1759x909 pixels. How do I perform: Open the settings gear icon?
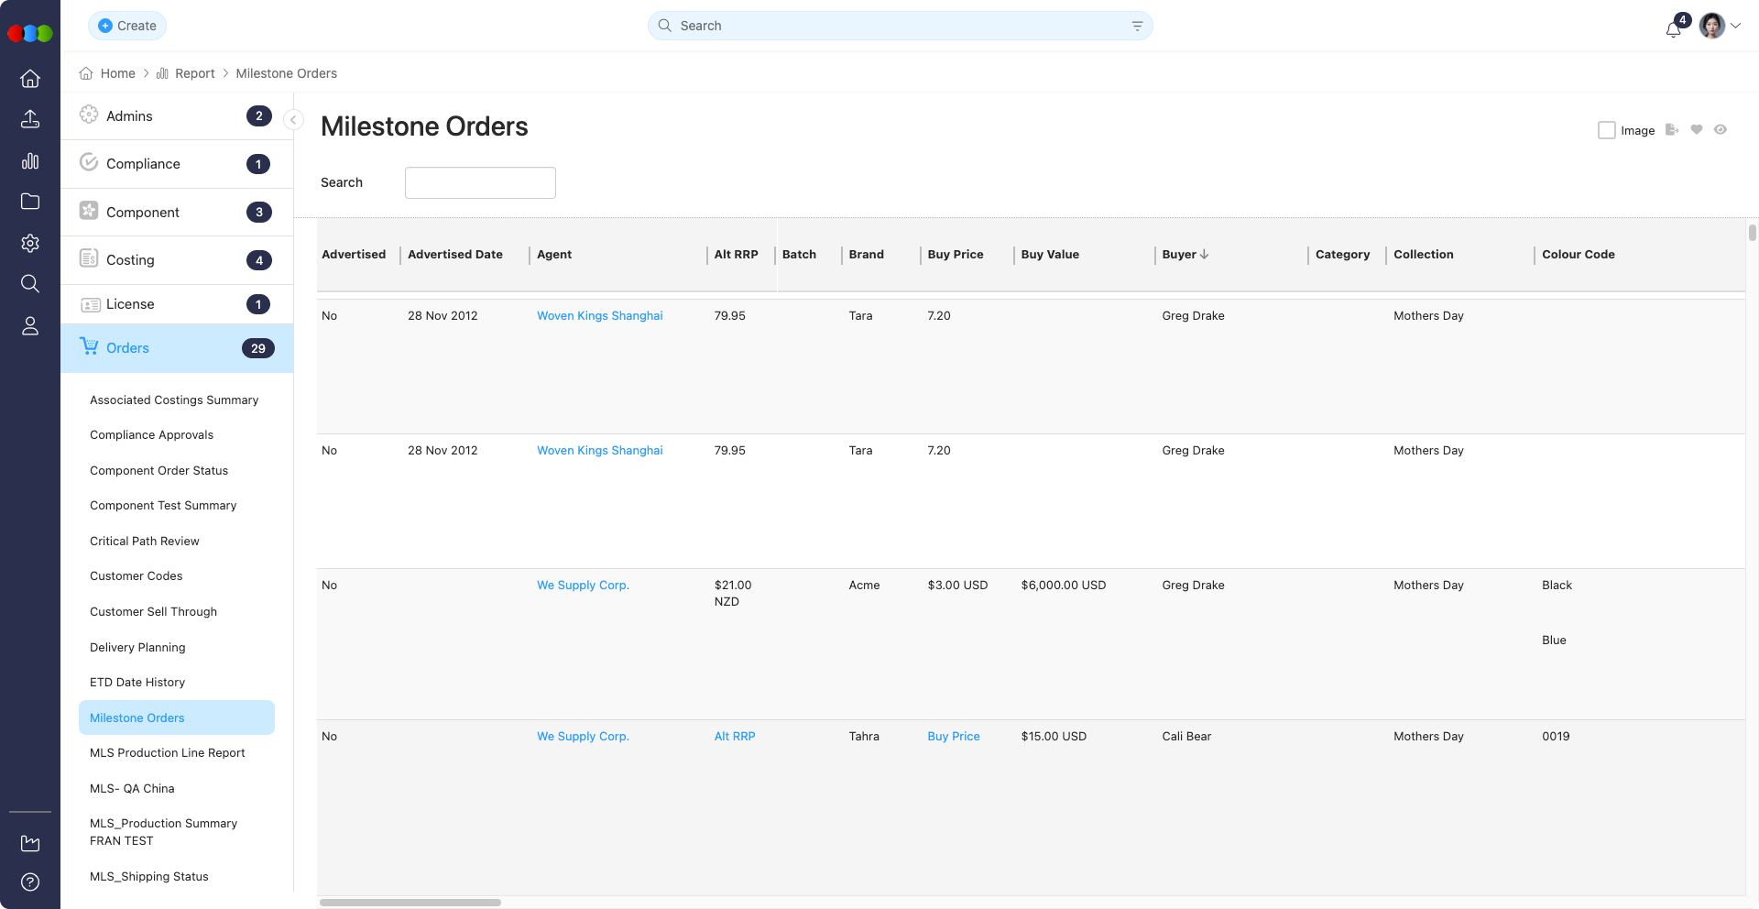(30, 243)
